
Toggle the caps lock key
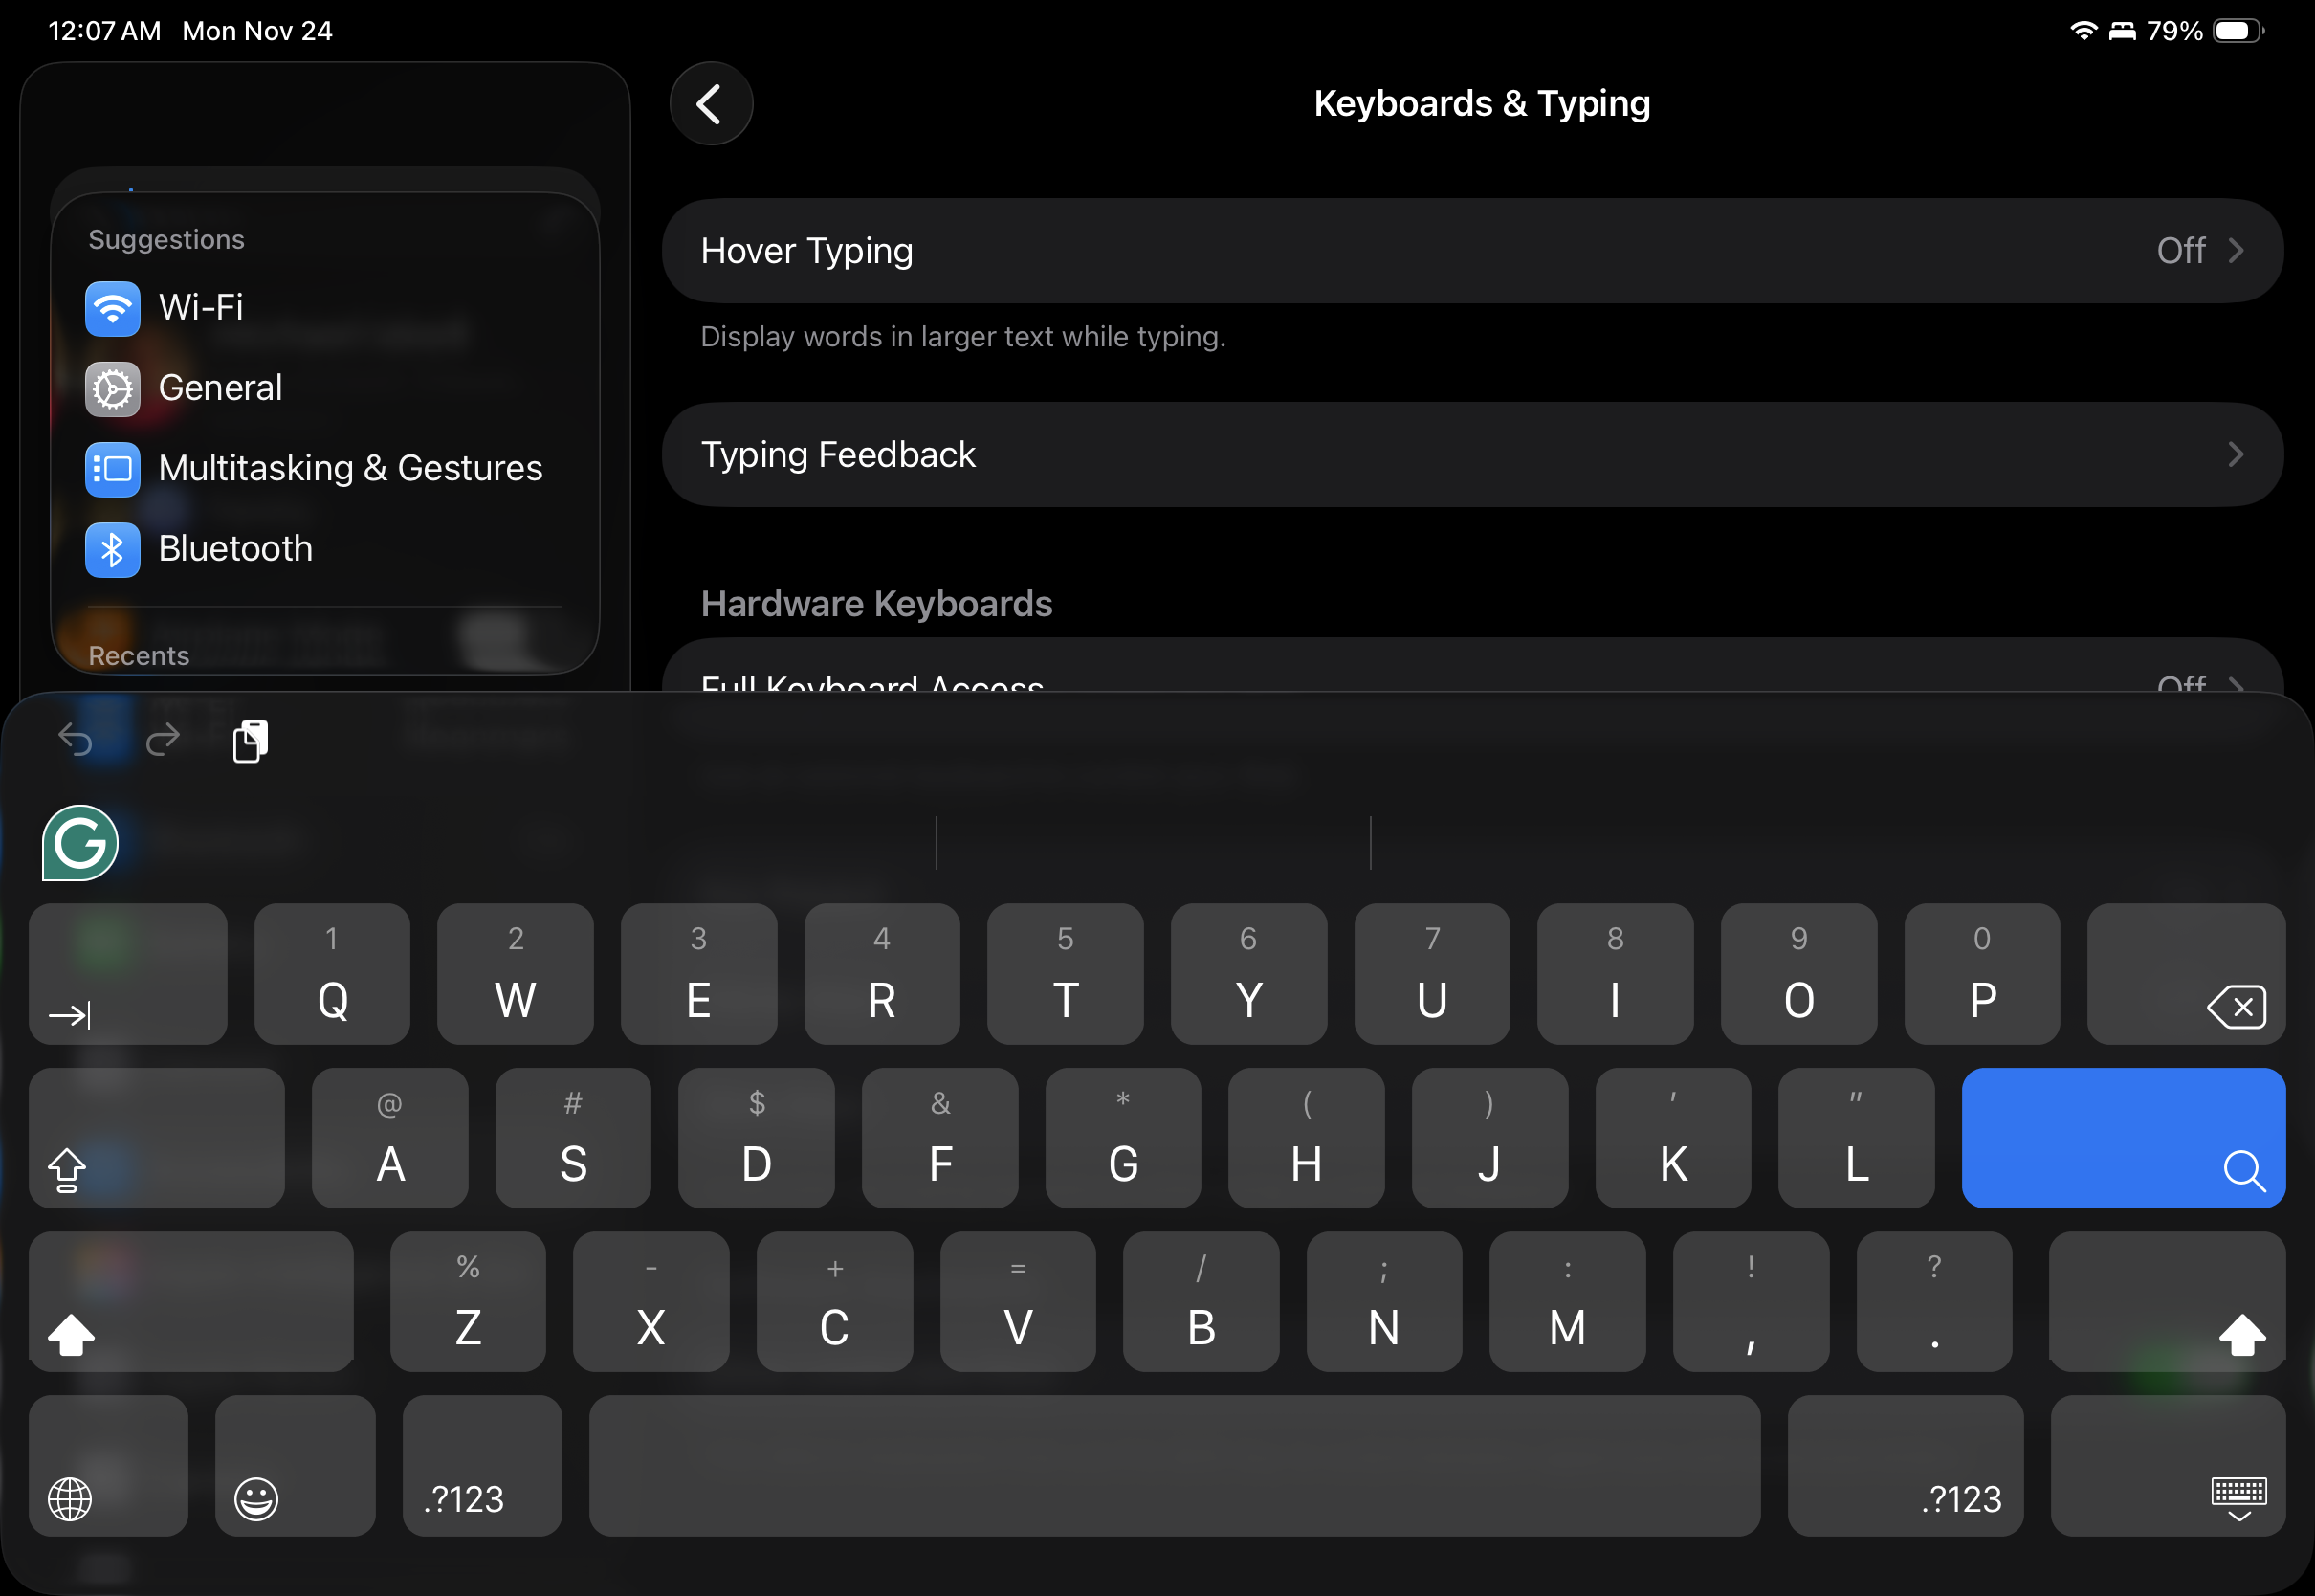click(156, 1138)
